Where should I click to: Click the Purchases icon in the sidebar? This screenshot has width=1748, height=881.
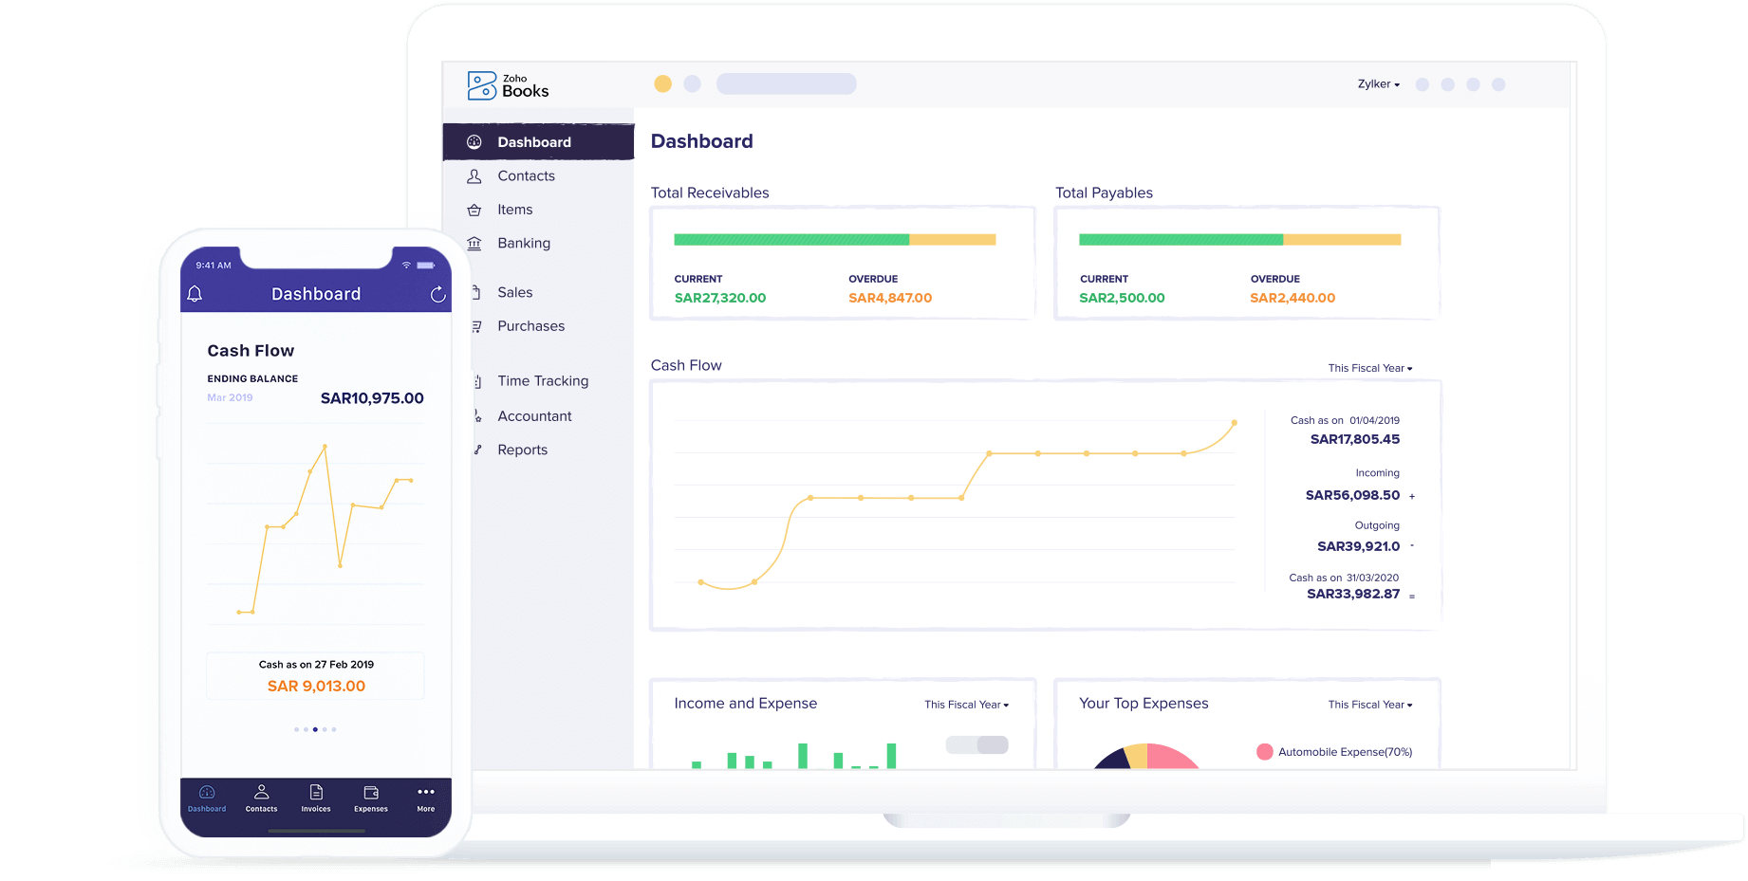tap(474, 325)
